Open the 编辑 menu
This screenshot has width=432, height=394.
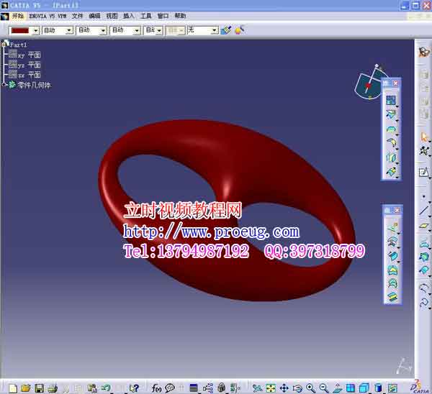point(94,16)
